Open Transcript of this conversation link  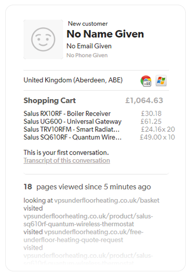tap(66, 160)
